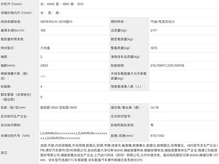219x164 pixels.
Task: Click the 防抱死制动系统 value 有
Action: 152,125
